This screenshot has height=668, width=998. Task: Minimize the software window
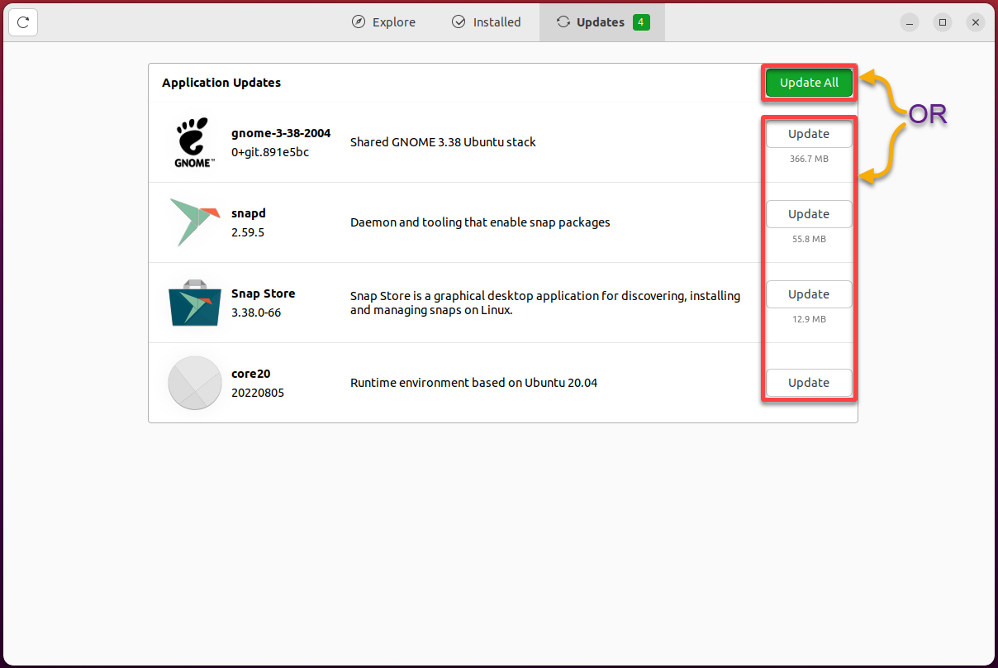coord(910,22)
